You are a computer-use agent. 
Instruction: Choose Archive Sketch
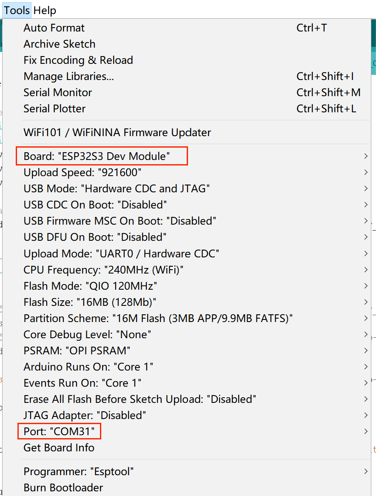click(x=196, y=44)
